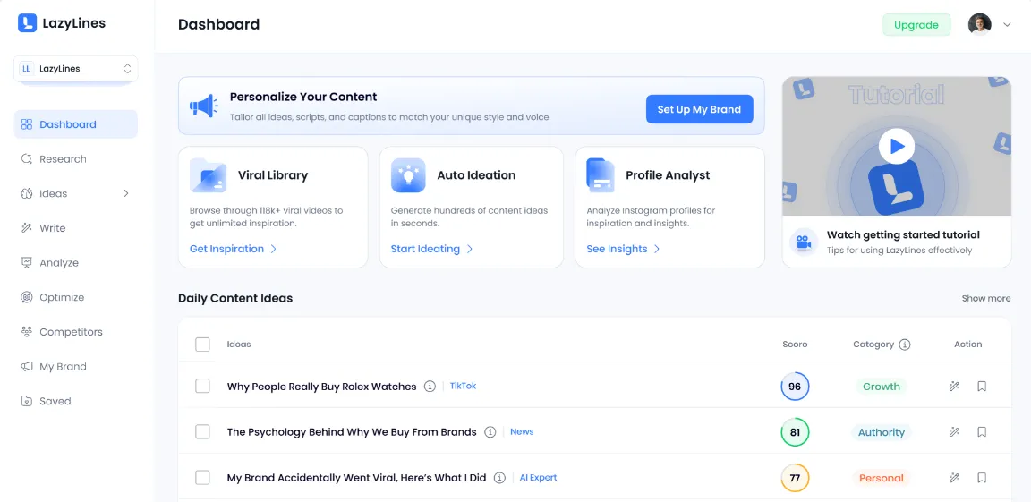Click the Profile Analyst card icon
This screenshot has height=502, width=1031.
(x=601, y=175)
